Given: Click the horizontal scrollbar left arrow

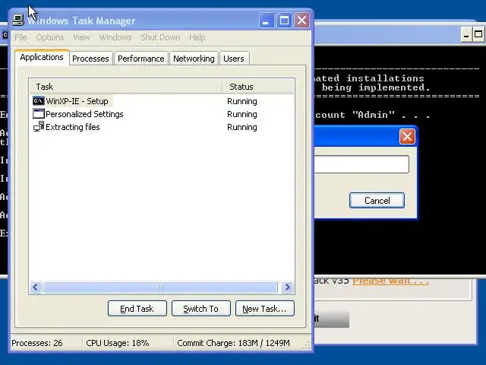Looking at the screenshot, I should pyautogui.click(x=36, y=287).
